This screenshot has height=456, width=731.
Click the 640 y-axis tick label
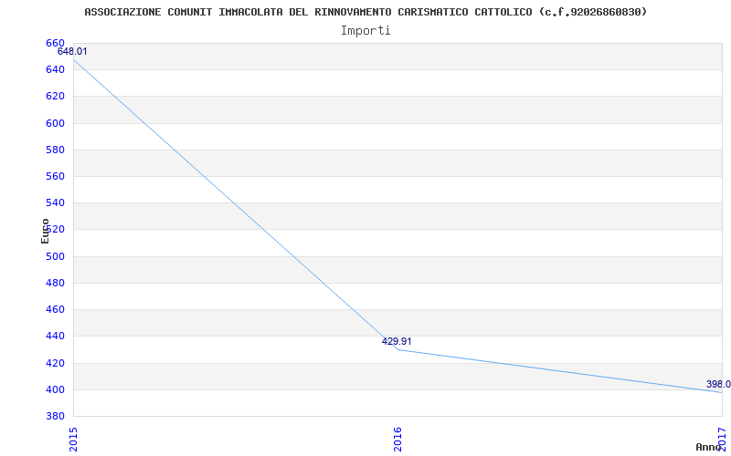click(55, 70)
